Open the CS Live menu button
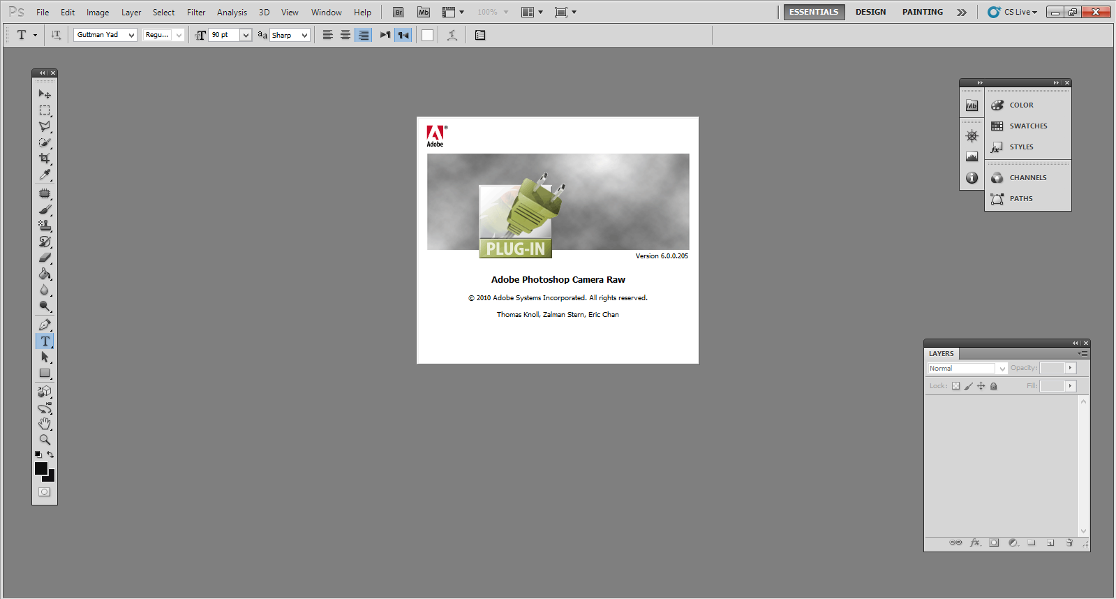The width and height of the screenshot is (1116, 599). (x=1013, y=12)
